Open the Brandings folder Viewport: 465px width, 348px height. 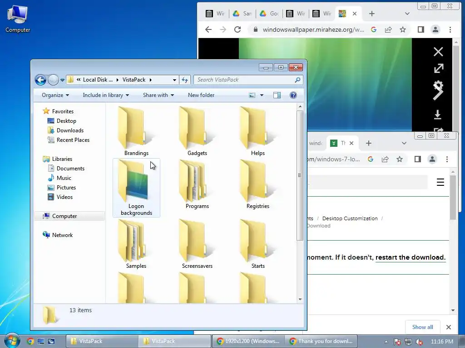(x=136, y=132)
